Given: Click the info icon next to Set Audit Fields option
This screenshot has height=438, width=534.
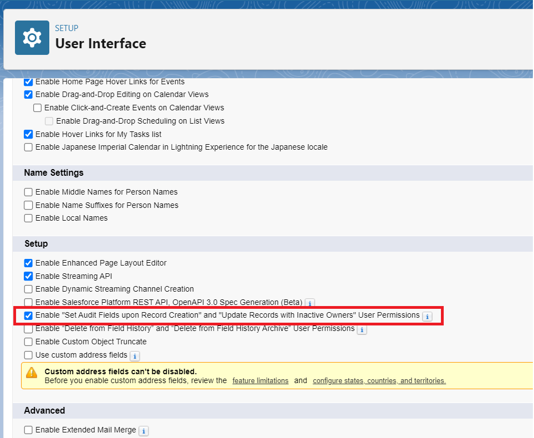Looking at the screenshot, I should click(427, 316).
